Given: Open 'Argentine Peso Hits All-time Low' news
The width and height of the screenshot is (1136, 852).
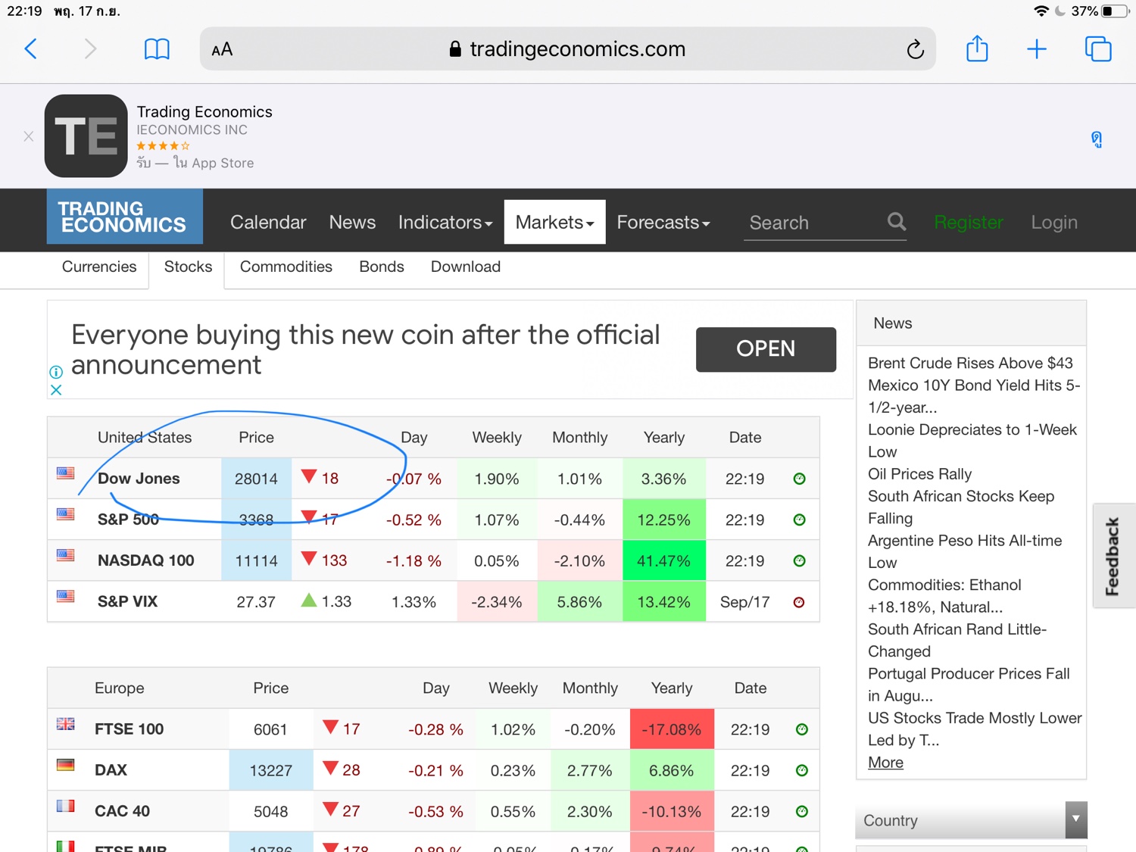Looking at the screenshot, I should pyautogui.click(x=965, y=551).
